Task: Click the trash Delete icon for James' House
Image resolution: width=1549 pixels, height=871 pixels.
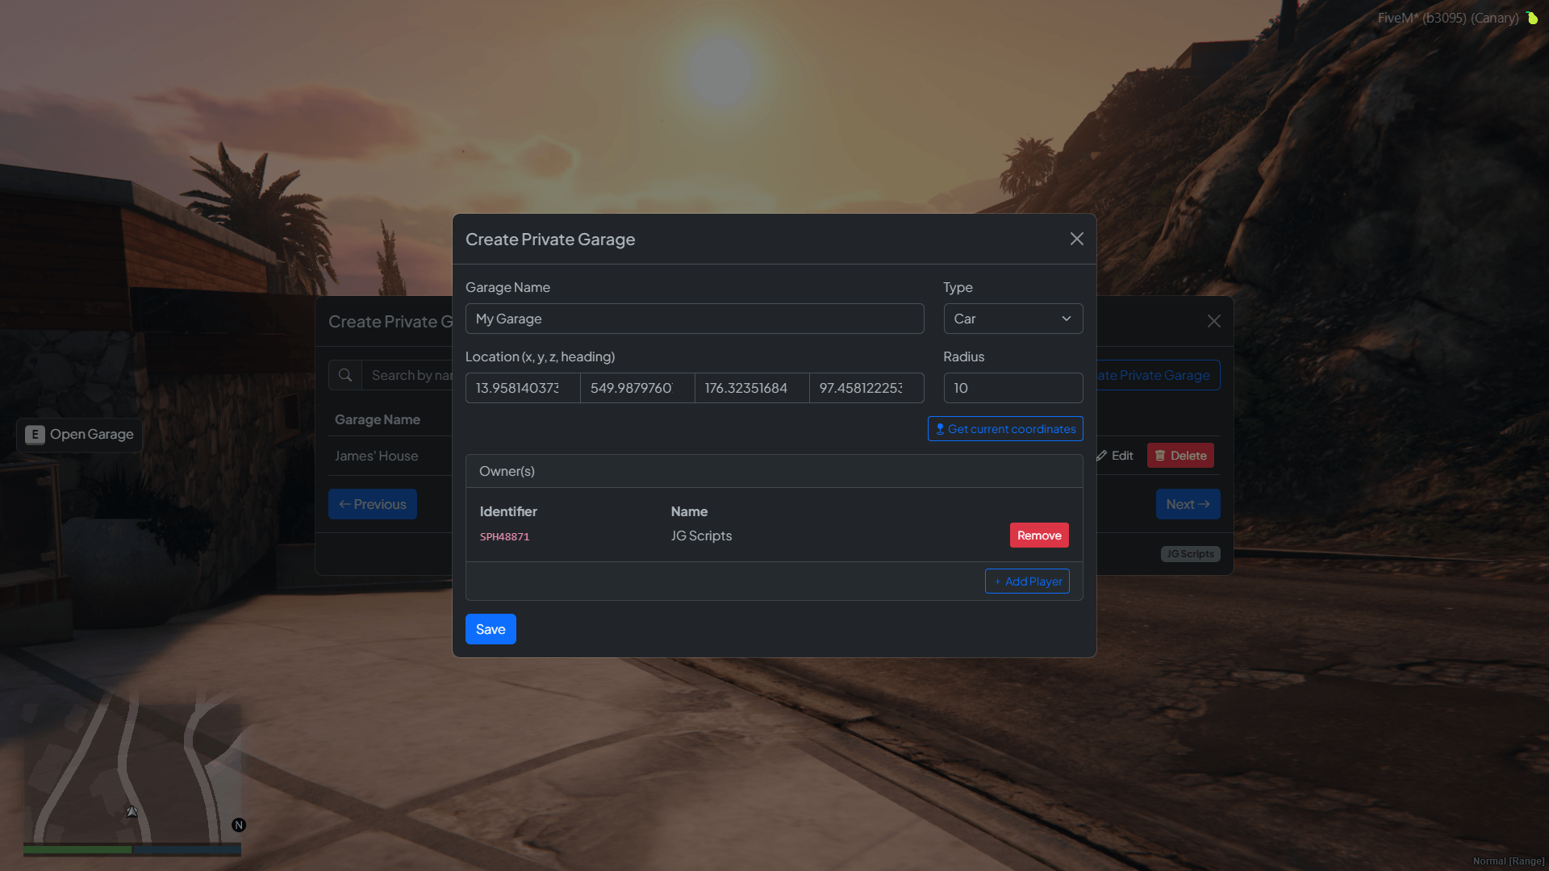Action: [x=1160, y=455]
